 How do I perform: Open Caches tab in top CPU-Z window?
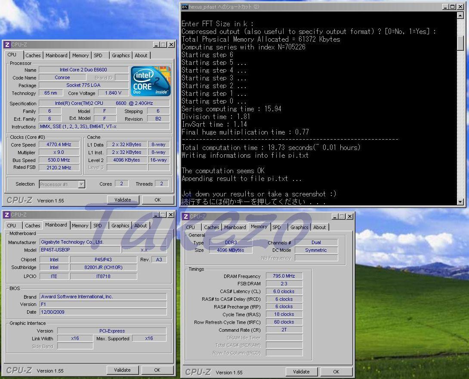click(x=33, y=55)
